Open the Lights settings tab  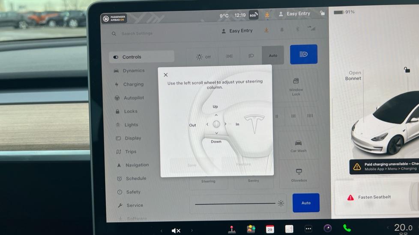tap(127, 125)
